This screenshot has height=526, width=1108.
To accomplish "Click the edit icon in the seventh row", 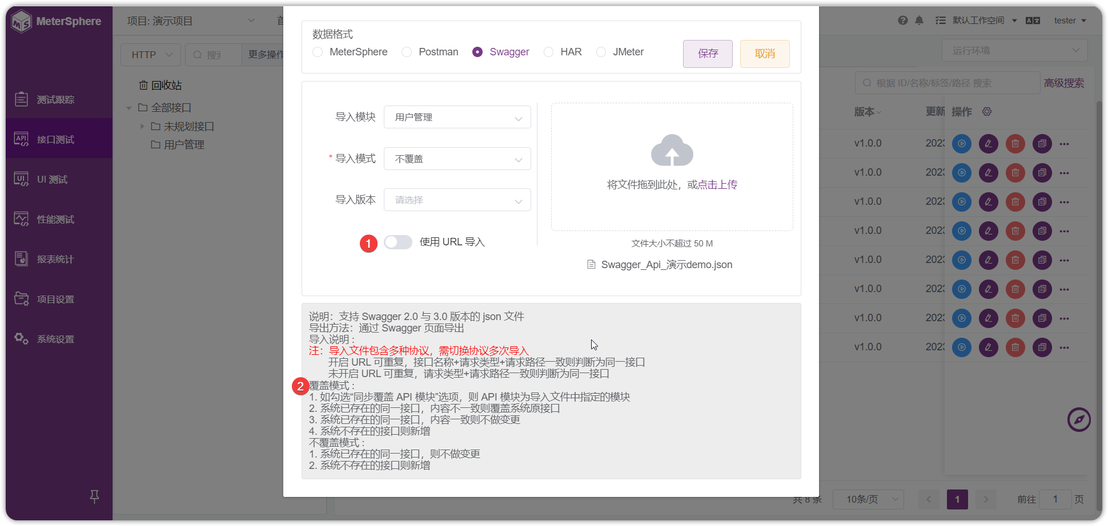I will (x=989, y=318).
